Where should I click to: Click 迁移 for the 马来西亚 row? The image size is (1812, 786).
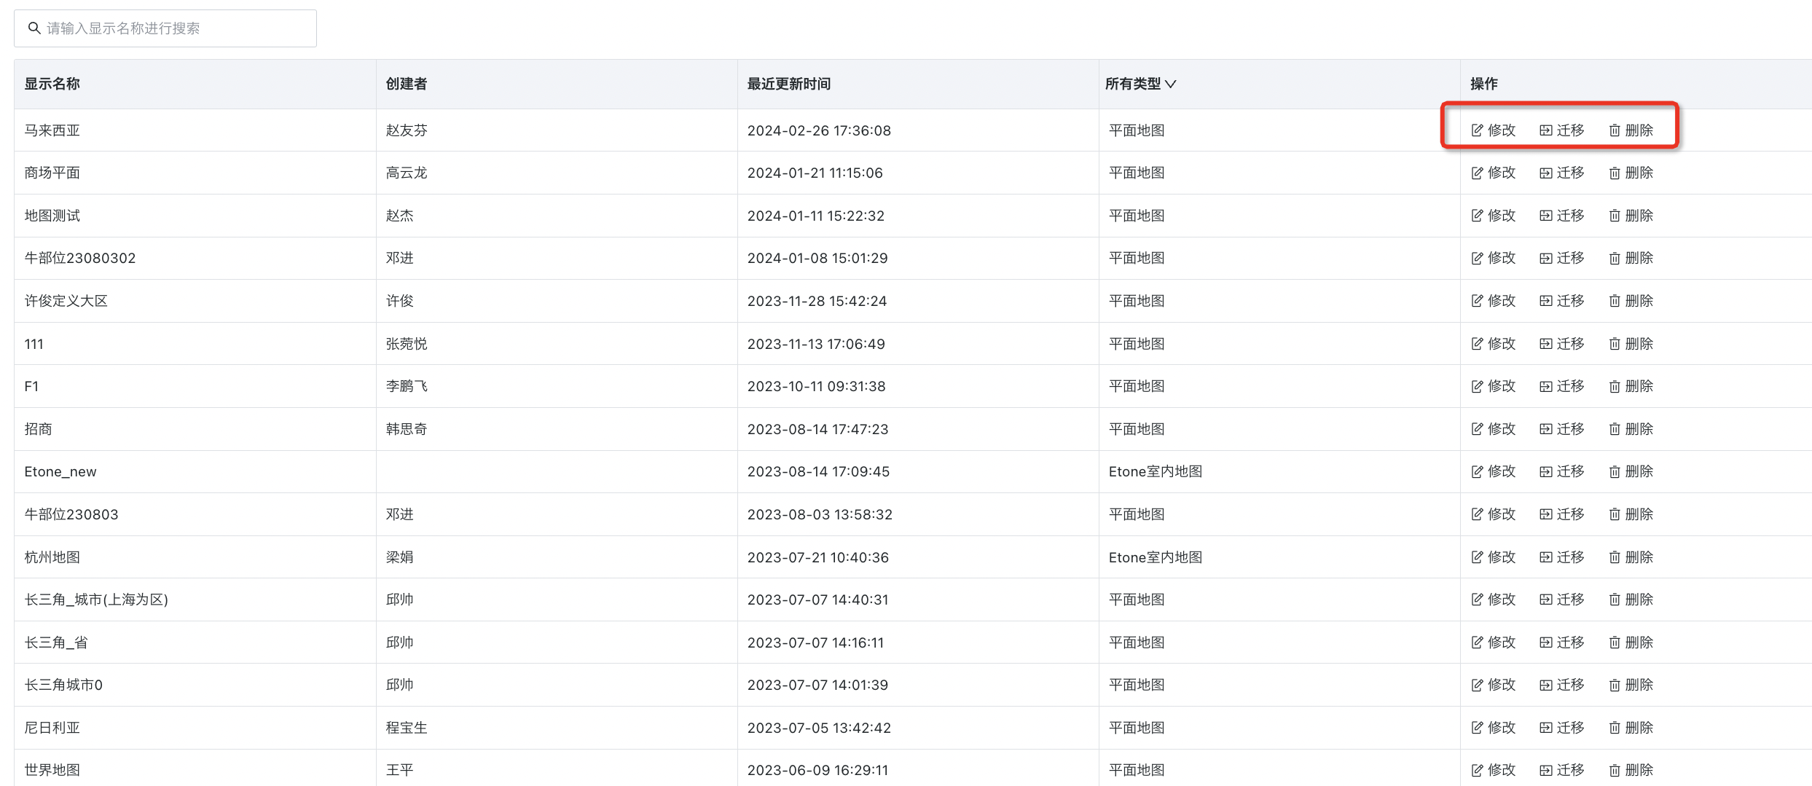1562,130
